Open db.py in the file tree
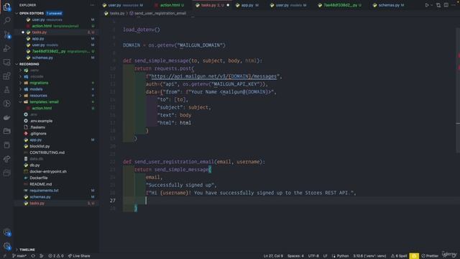The image size is (460, 259). [x=34, y=165]
